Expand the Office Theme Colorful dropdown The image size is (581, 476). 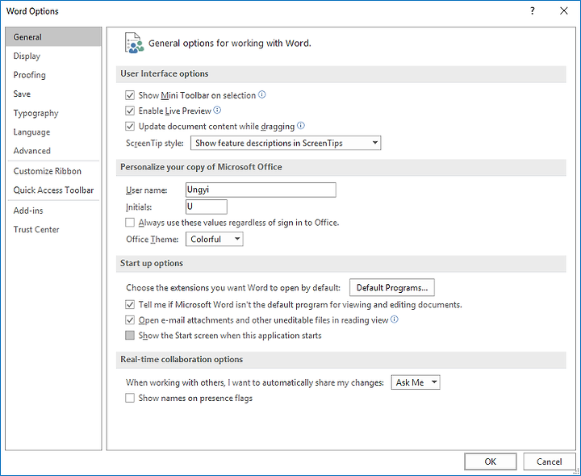[x=214, y=240]
